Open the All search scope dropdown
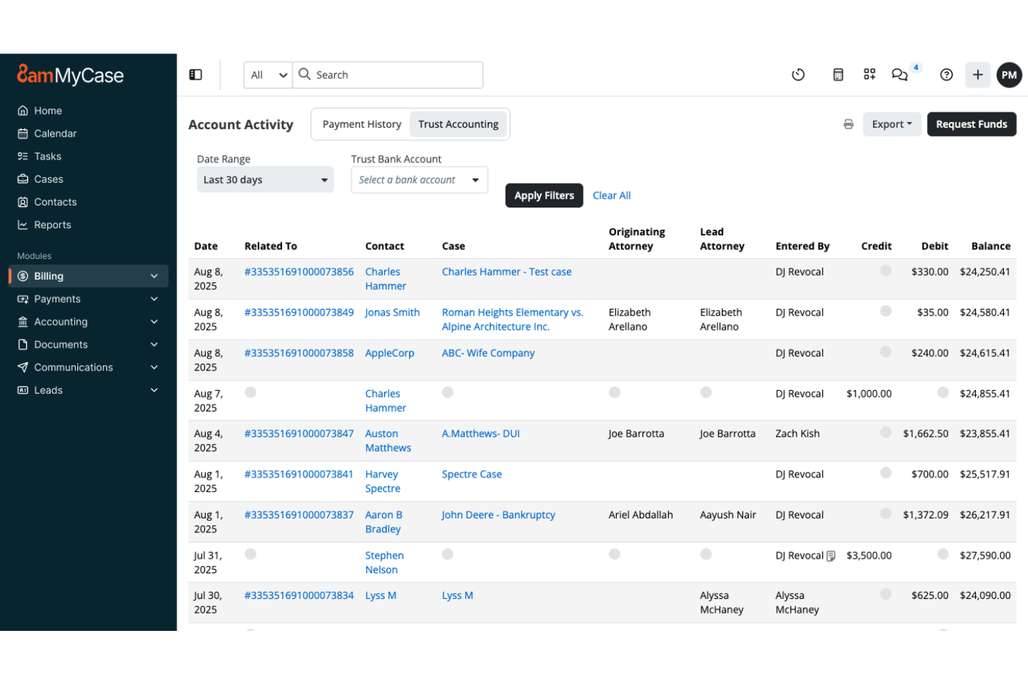Image resolution: width=1028 pixels, height=685 pixels. pyautogui.click(x=268, y=75)
